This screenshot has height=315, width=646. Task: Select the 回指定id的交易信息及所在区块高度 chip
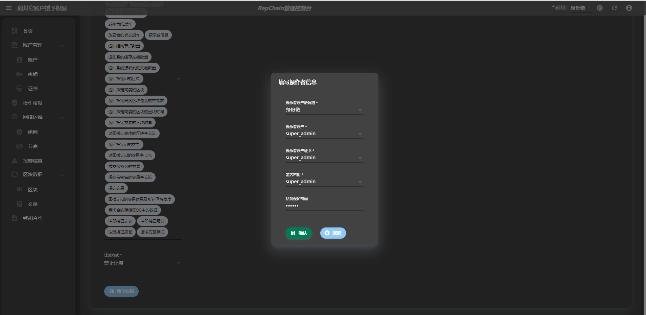(140, 199)
